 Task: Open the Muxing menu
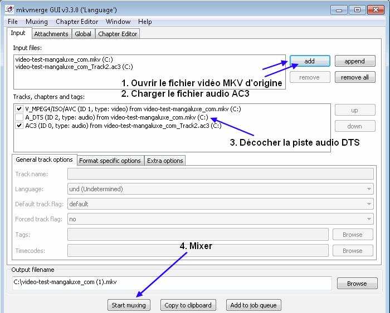[x=36, y=22]
